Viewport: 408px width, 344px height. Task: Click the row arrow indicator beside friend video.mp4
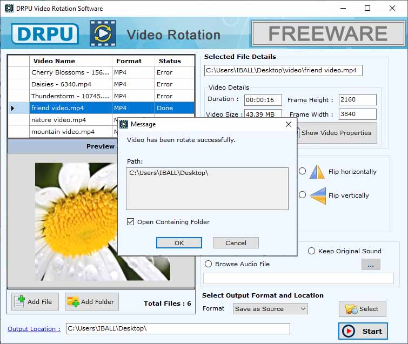[x=12, y=108]
